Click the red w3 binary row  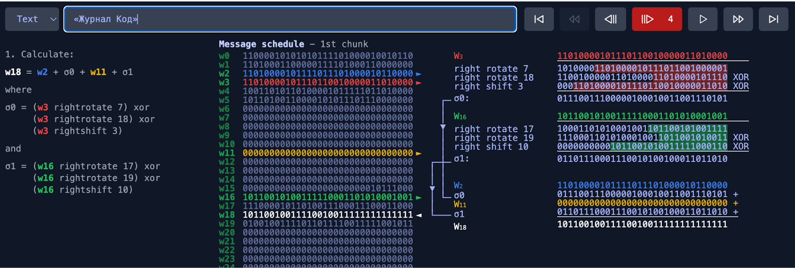coord(327,82)
